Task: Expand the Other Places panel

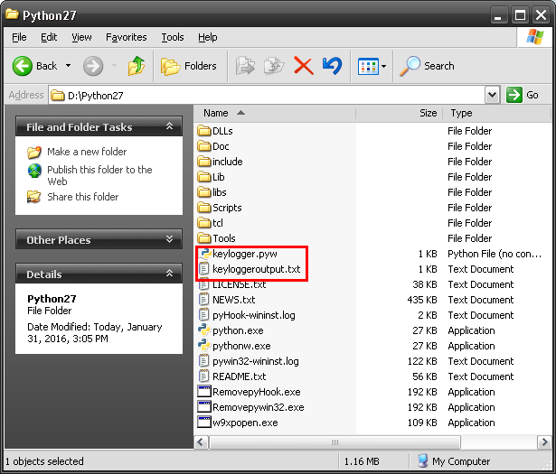Action: point(169,239)
